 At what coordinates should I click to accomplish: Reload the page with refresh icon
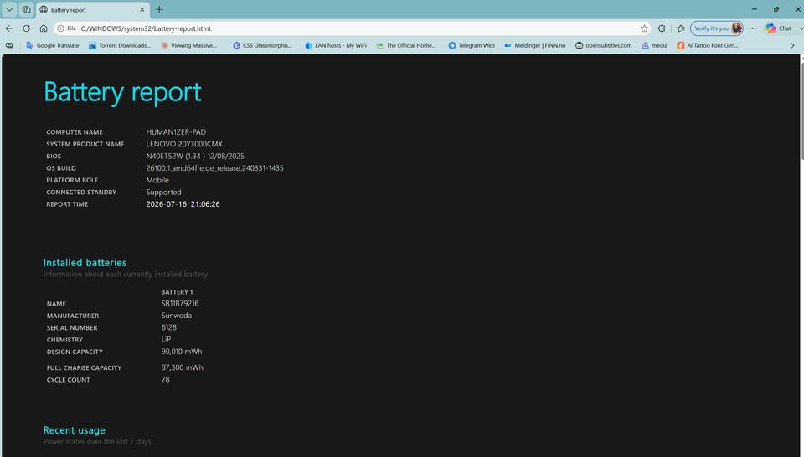pyautogui.click(x=26, y=28)
